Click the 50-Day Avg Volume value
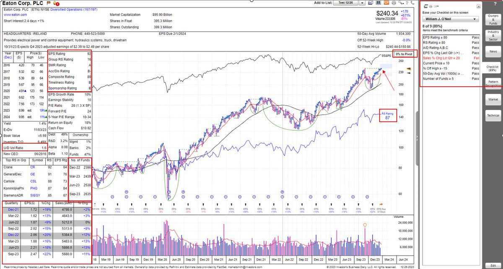The height and width of the screenshot is (269, 503). click(404, 33)
